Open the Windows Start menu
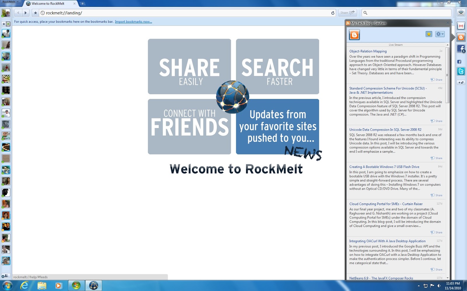The height and width of the screenshot is (291, 467). click(x=7, y=286)
